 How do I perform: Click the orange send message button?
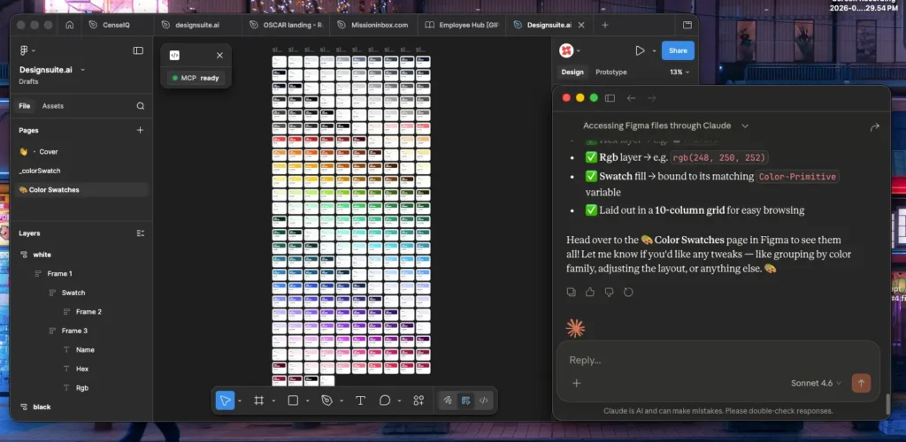[860, 383]
